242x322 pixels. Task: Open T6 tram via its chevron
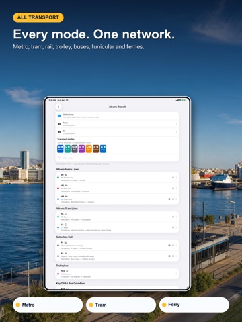coord(177,217)
